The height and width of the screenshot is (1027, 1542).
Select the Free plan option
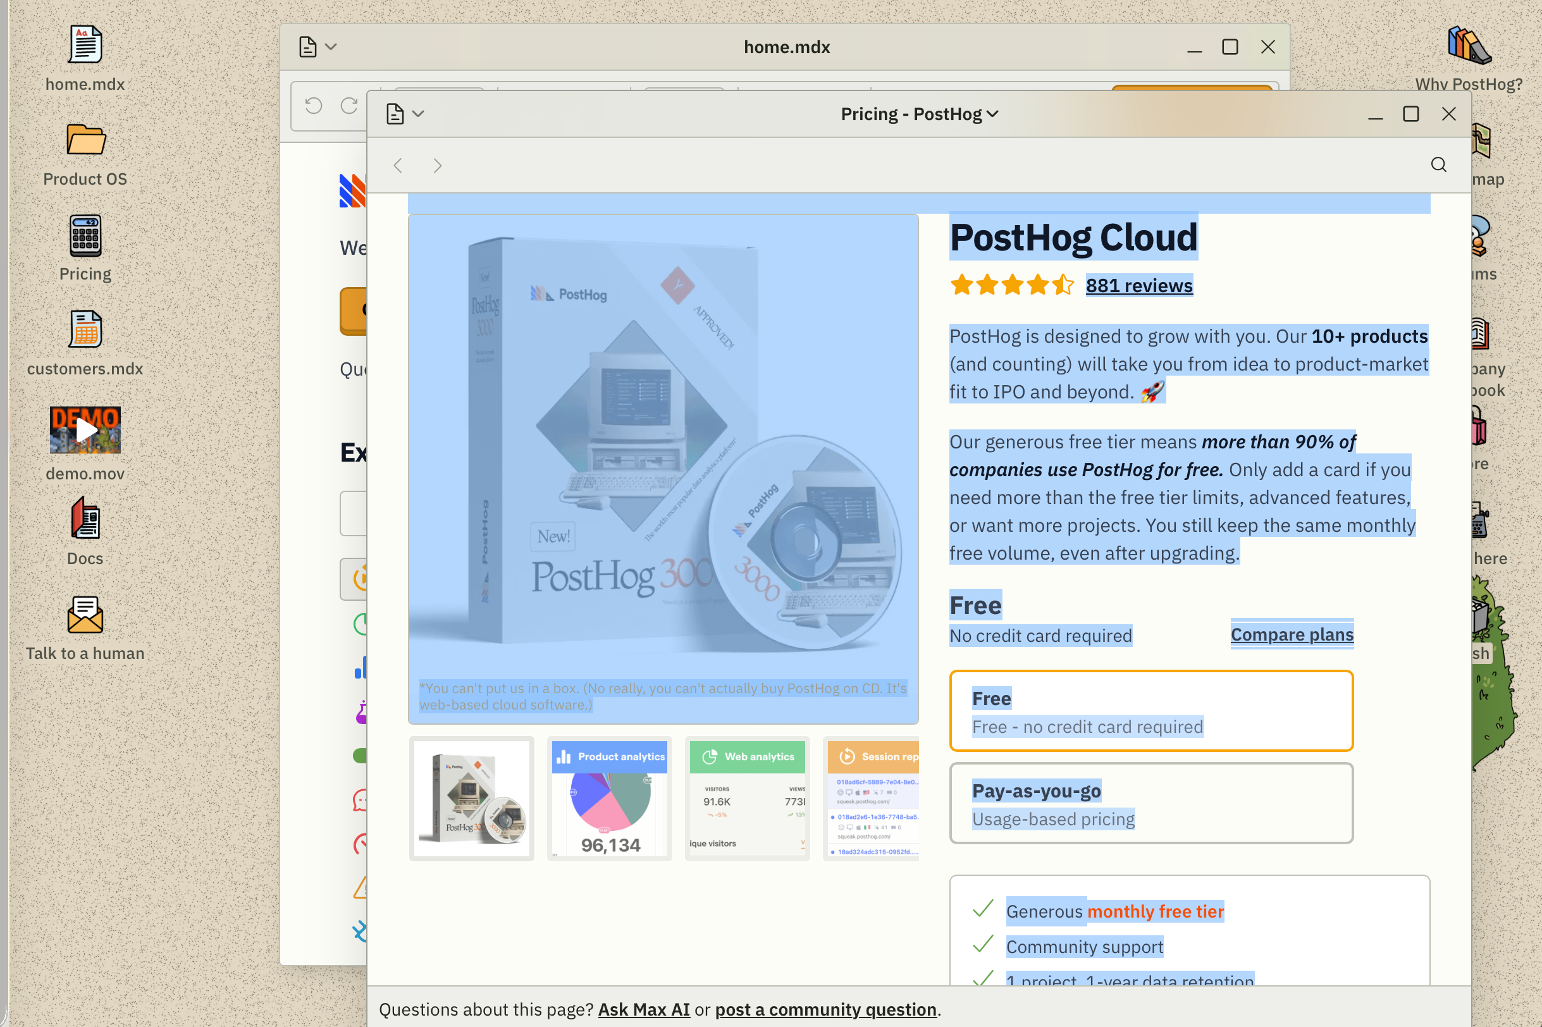point(1151,711)
